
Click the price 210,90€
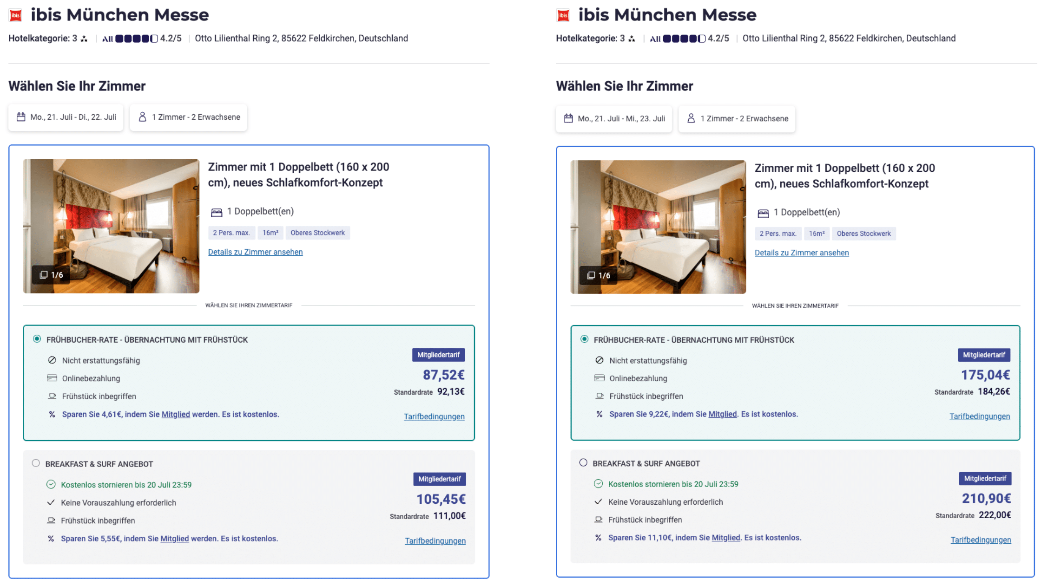click(x=986, y=498)
